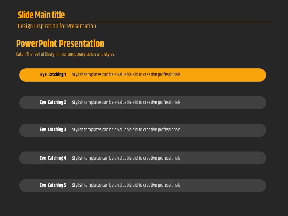The width and height of the screenshot is (288, 216).
Task: Select the "Eye Catching 4" label
Action: click(x=53, y=158)
